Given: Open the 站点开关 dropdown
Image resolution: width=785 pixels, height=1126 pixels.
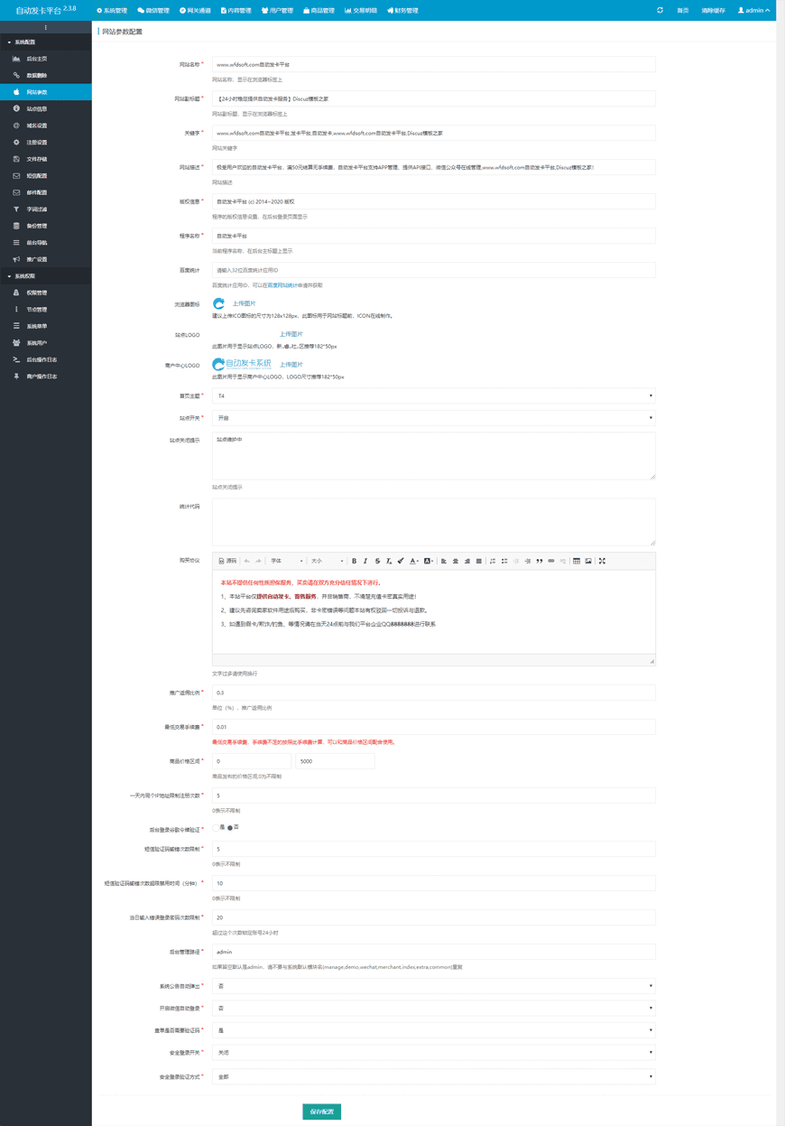Looking at the screenshot, I should coord(433,418).
